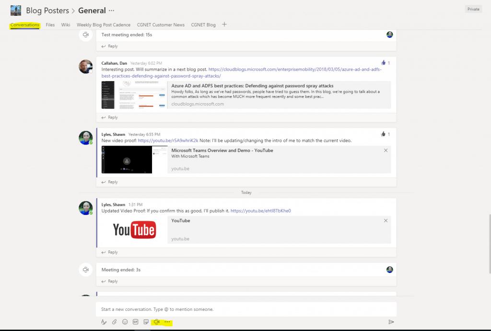Viewport: 491px width, 331px height.
Task: Add a new tab with the plus icon
Action: pyautogui.click(x=224, y=24)
